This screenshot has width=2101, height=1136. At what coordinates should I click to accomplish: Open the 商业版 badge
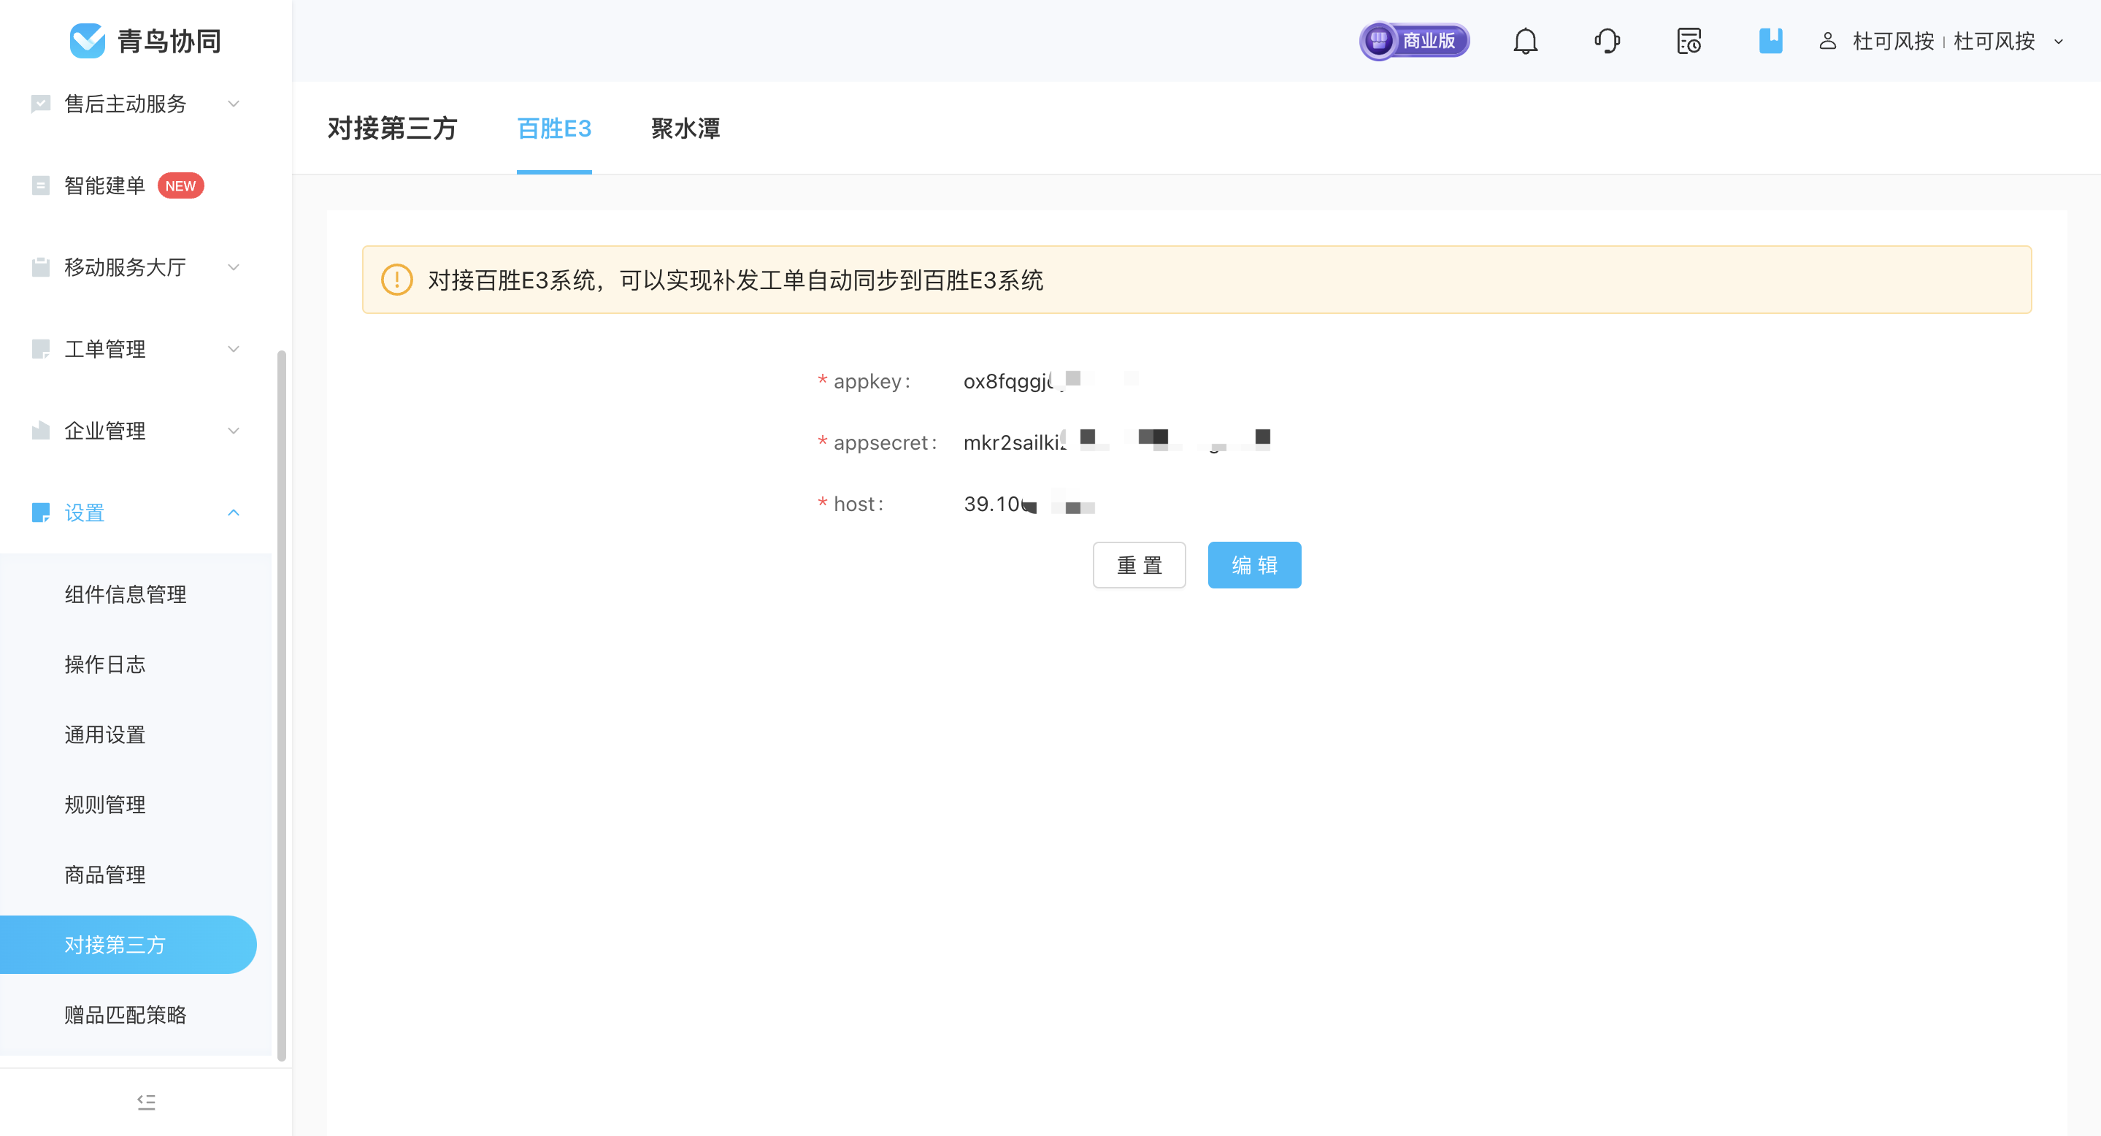(x=1414, y=41)
